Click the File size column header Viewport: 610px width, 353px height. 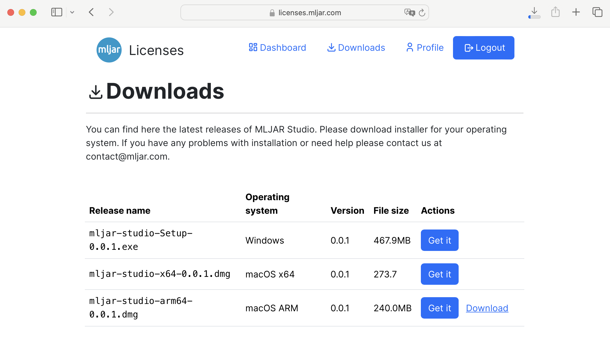391,211
